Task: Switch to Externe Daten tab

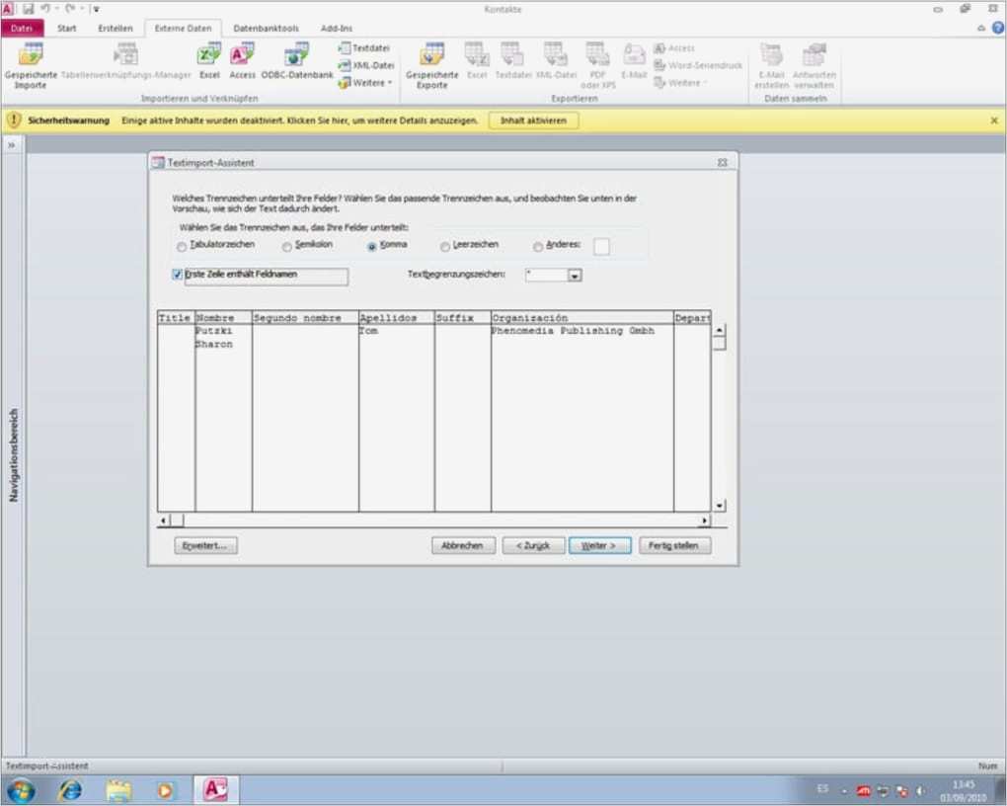Action: point(183,29)
